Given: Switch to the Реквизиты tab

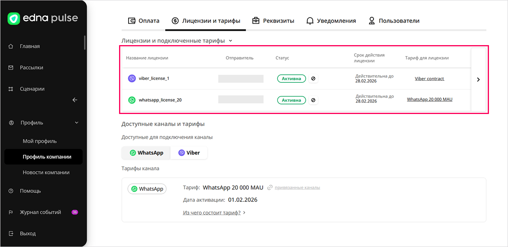Looking at the screenshot, I should (x=273, y=21).
